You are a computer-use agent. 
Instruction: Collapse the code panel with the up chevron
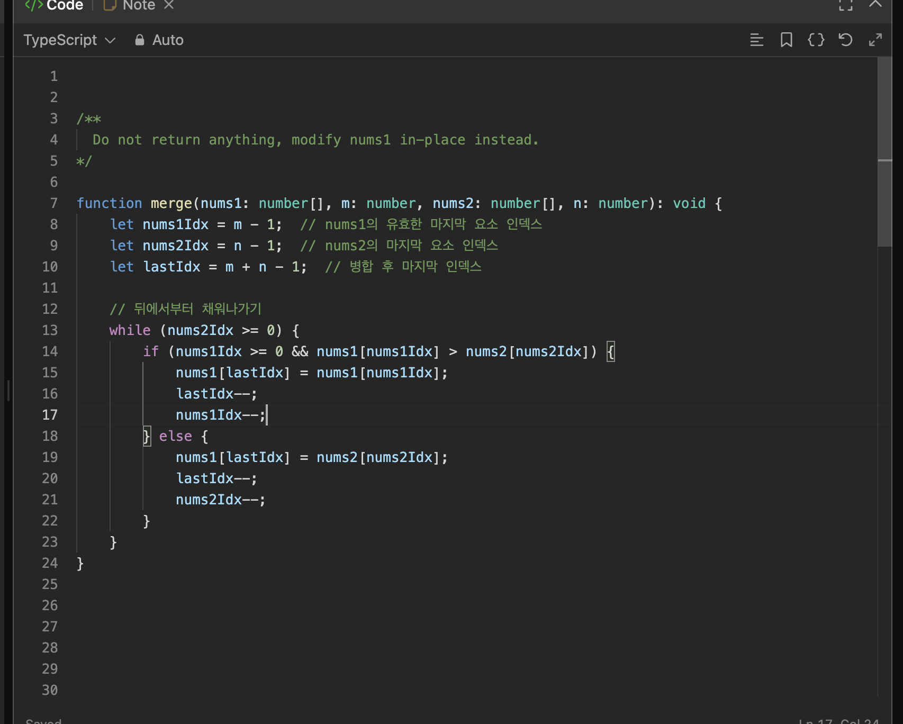click(x=875, y=4)
